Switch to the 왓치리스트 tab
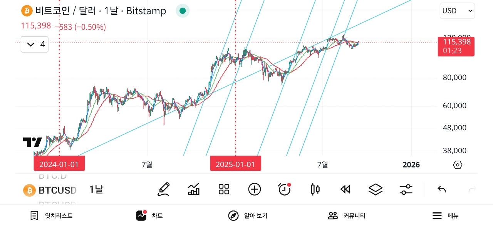This screenshot has width=493, height=227. coord(52,216)
